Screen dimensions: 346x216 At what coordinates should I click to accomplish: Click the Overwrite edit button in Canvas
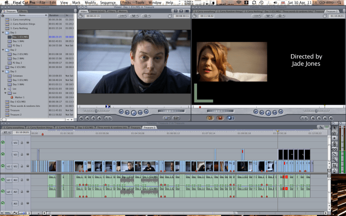(220, 117)
